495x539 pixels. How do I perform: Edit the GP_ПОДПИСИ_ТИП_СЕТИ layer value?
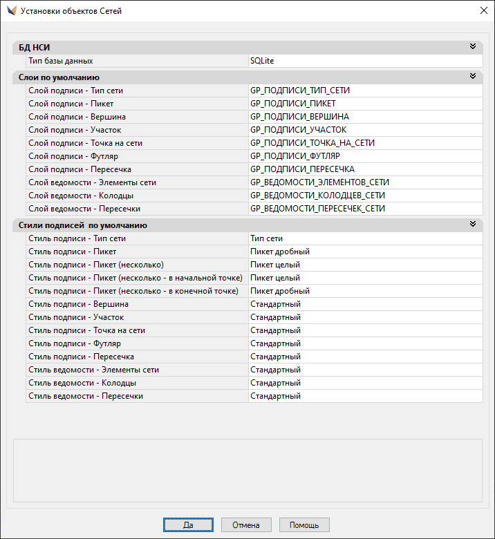(x=365, y=91)
